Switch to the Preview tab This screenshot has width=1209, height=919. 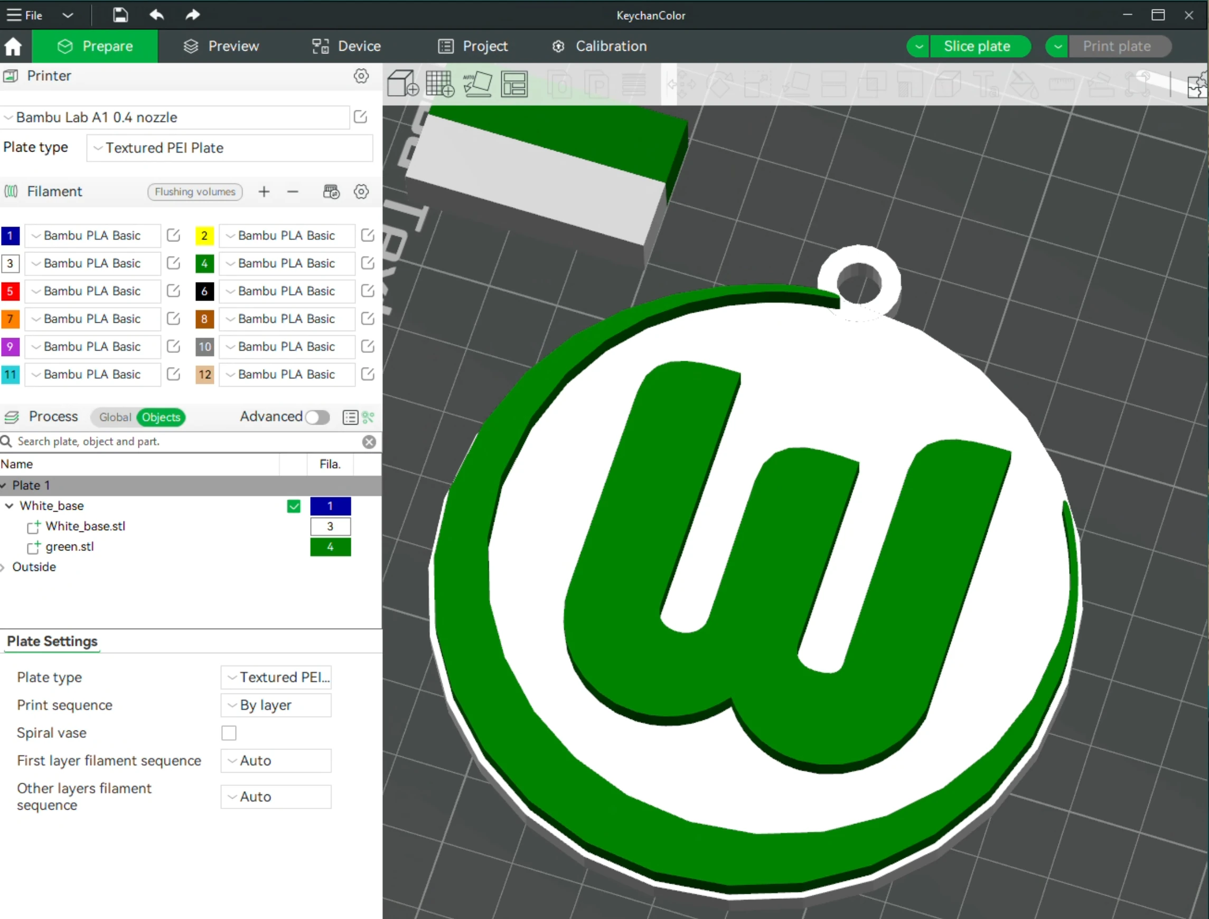(x=221, y=46)
